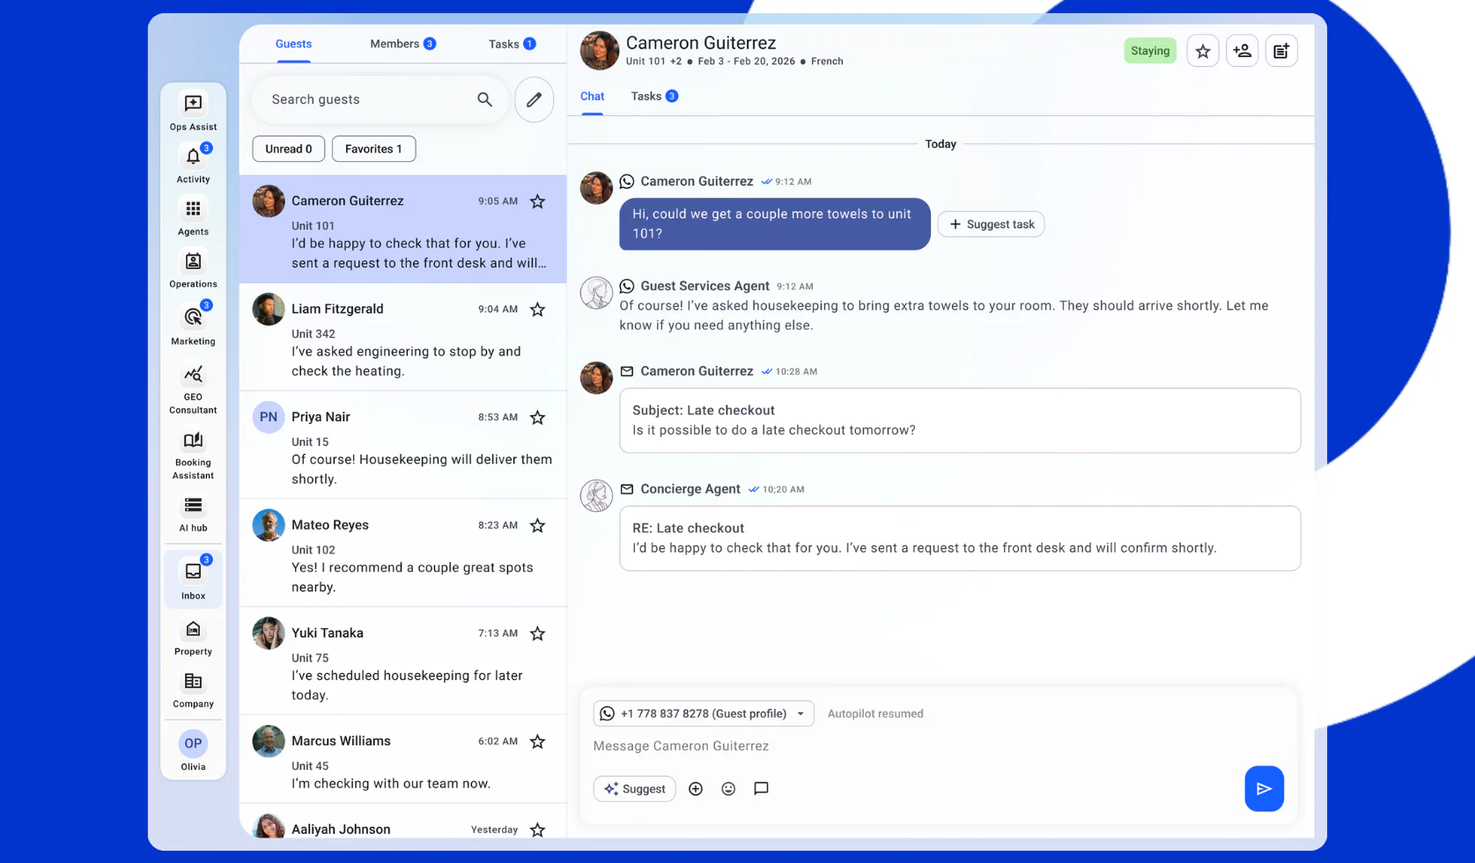Star Liam Fitzgerald's conversation
The width and height of the screenshot is (1475, 863).
537,310
